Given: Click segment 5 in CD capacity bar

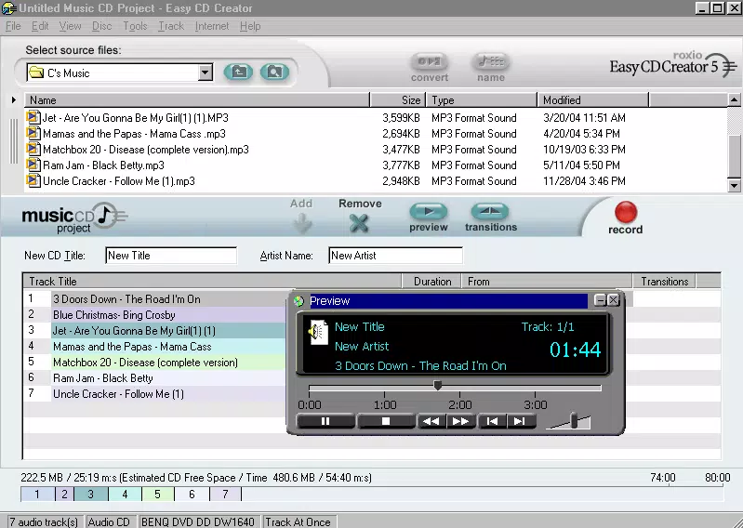Looking at the screenshot, I should pos(158,495).
